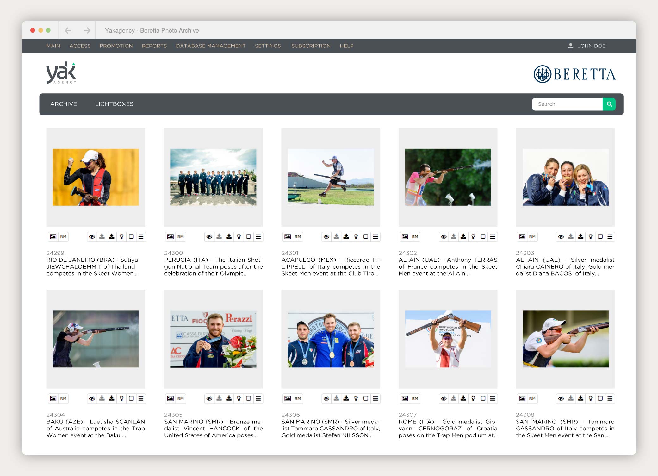Screen dimensions: 658x476
Task: Click the SUBSCRIPTION link
Action: pos(311,46)
